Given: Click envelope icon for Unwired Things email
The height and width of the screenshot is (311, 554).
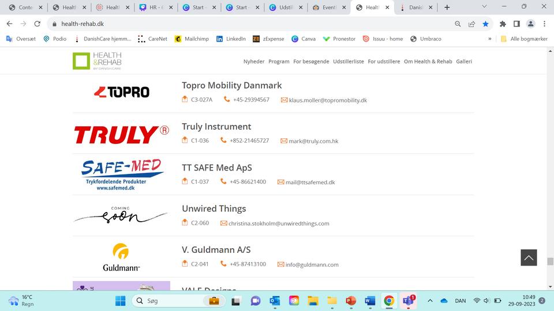Looking at the screenshot, I should click(x=224, y=223).
